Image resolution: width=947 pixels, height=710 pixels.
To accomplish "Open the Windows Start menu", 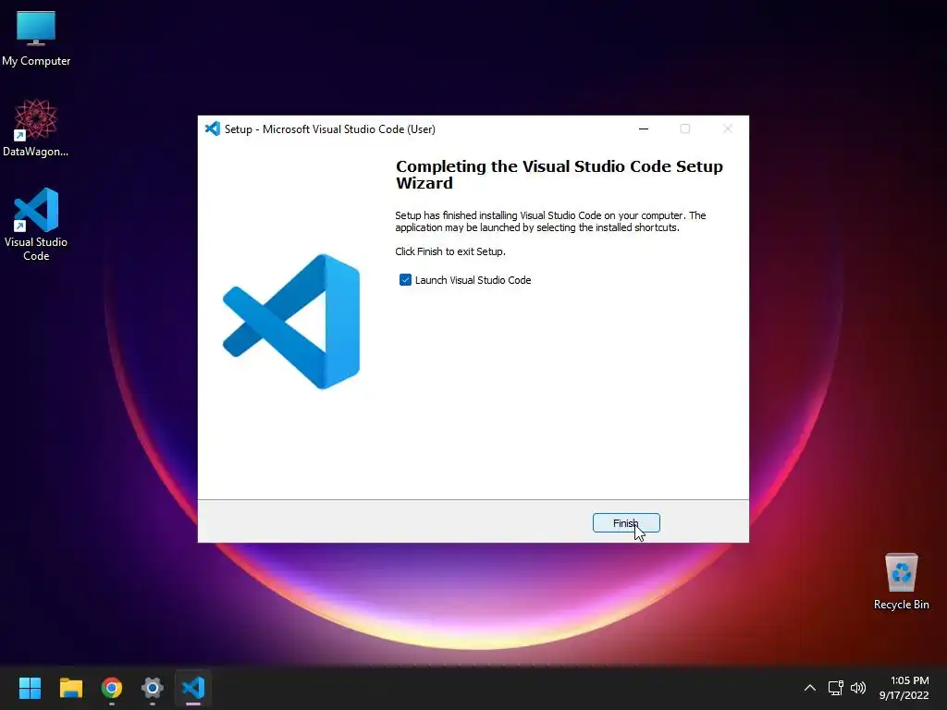I will (x=30, y=688).
